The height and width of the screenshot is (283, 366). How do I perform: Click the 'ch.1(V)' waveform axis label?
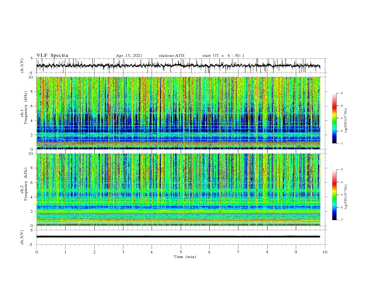coord(22,66)
